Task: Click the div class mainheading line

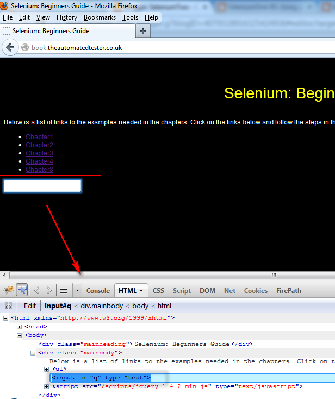Action: tap(146, 344)
